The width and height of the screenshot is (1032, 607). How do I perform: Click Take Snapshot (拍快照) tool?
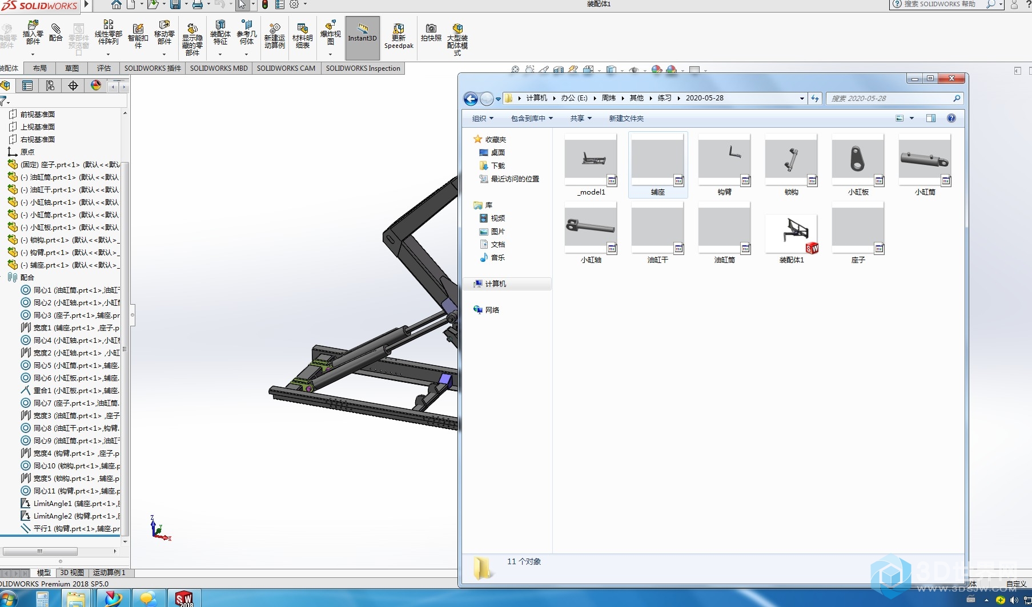pyautogui.click(x=431, y=33)
